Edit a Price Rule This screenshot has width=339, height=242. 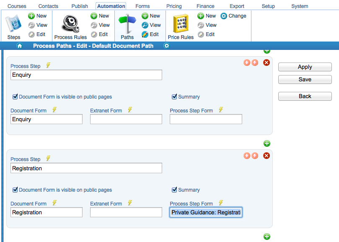[x=206, y=34]
